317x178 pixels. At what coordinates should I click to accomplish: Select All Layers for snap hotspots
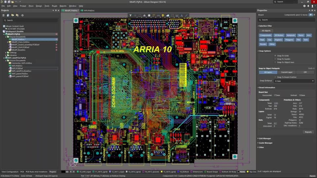tap(268, 72)
